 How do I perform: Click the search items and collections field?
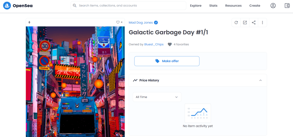(128, 6)
